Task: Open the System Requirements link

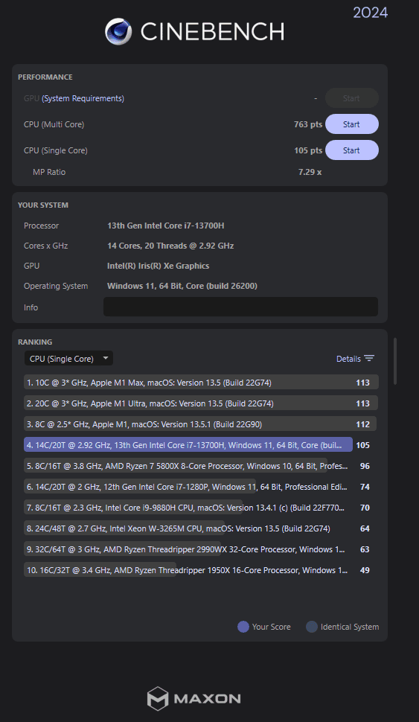Action: [83, 98]
